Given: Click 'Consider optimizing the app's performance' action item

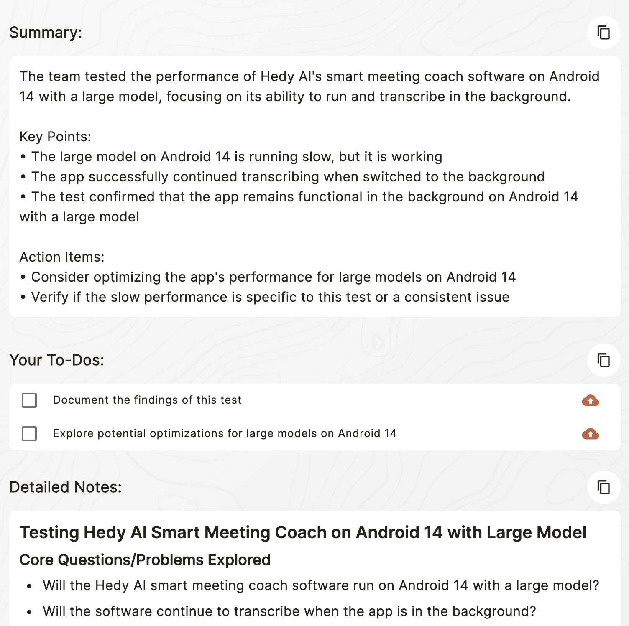Looking at the screenshot, I should point(274,277).
